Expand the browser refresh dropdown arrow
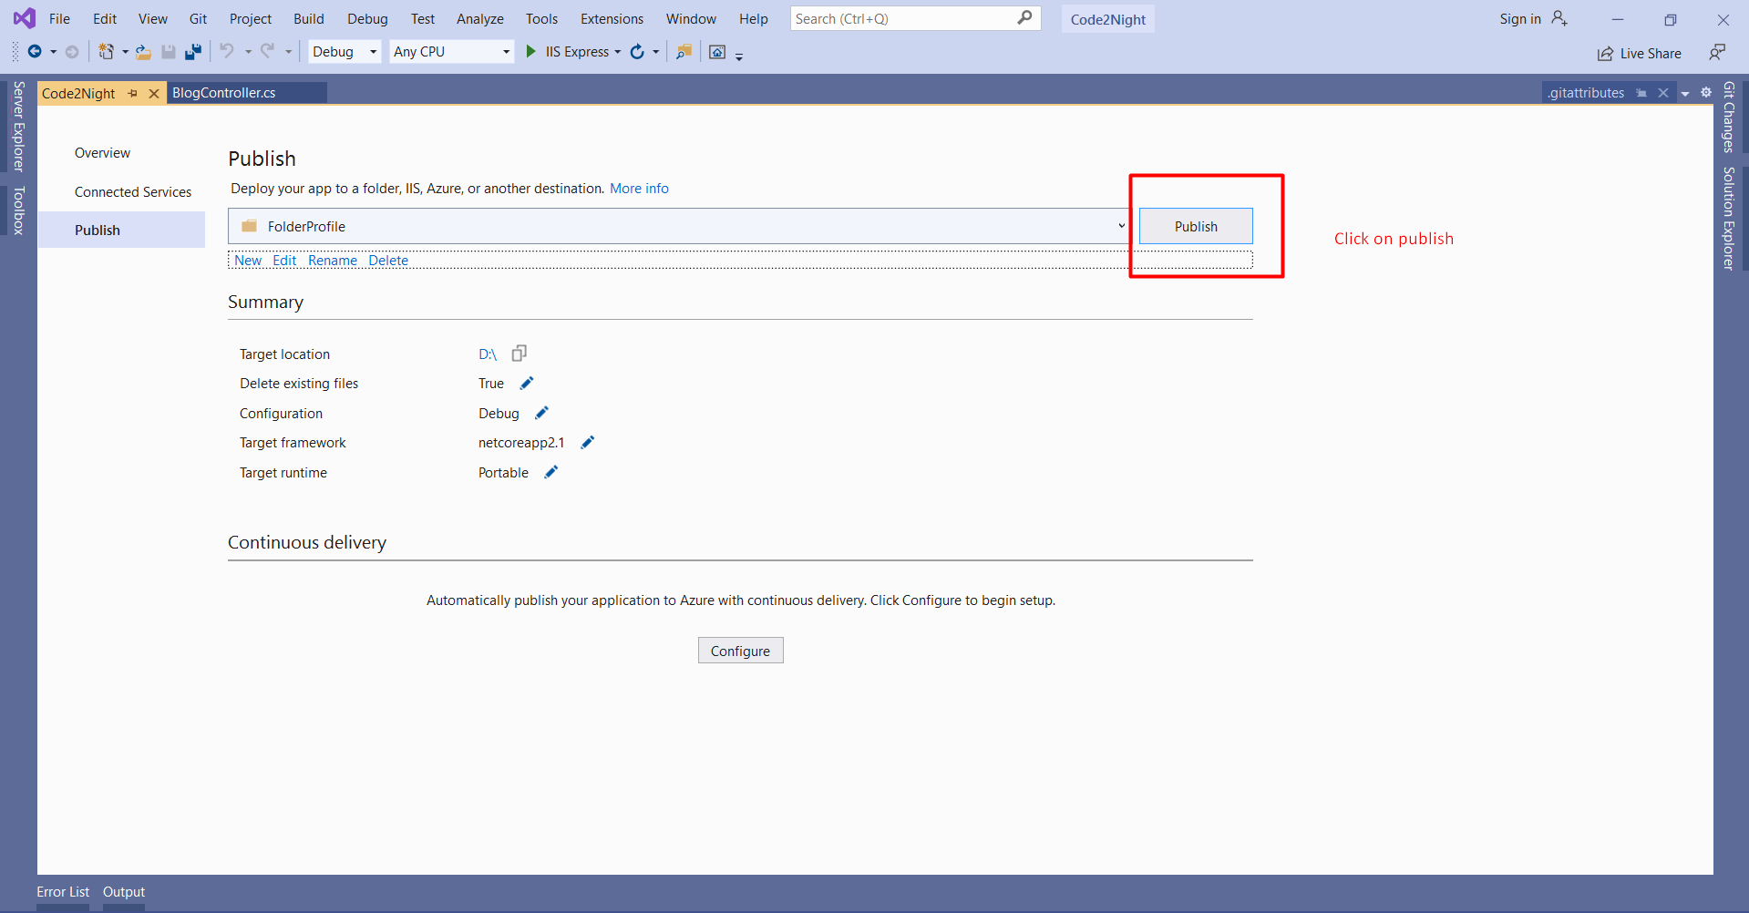Screen dimensions: 1749x913 [655, 52]
